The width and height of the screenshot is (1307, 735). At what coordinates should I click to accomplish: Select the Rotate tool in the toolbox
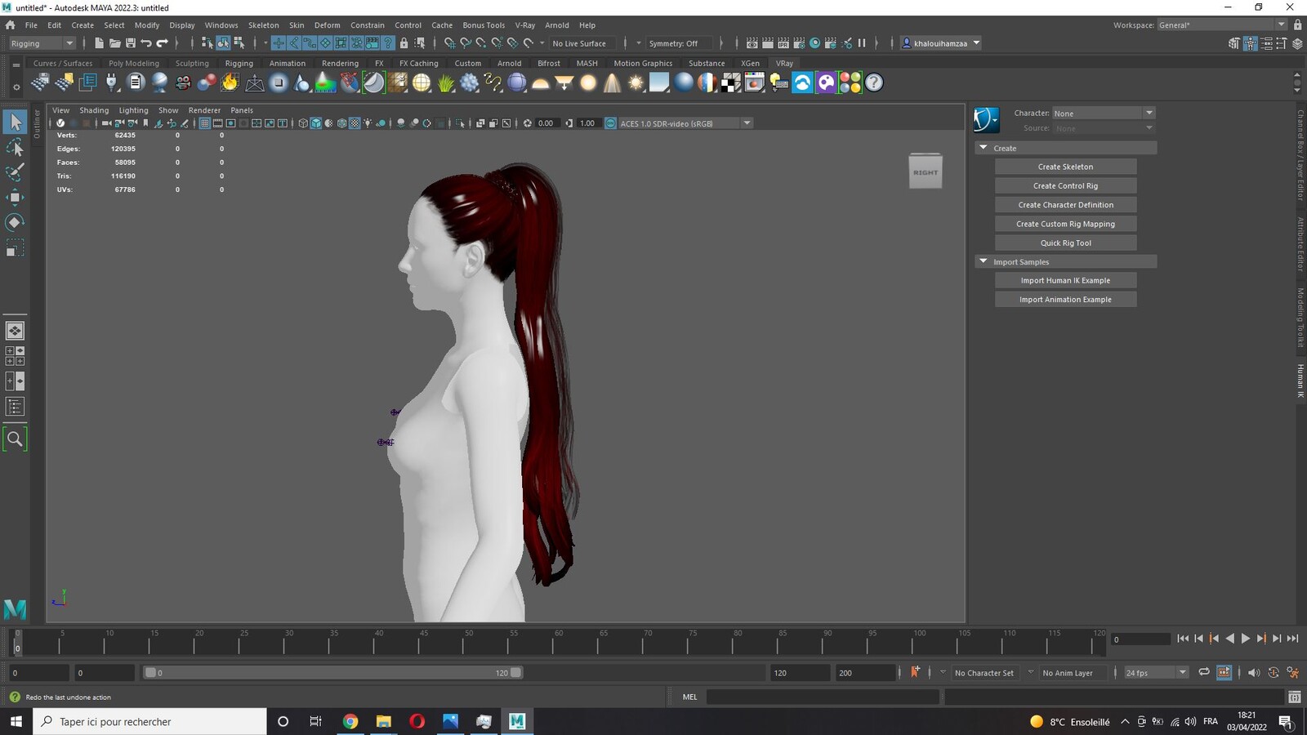coord(15,222)
